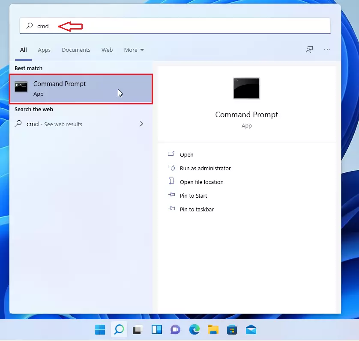This screenshot has width=359, height=341.
Task: Click Open file location
Action: coord(201,182)
